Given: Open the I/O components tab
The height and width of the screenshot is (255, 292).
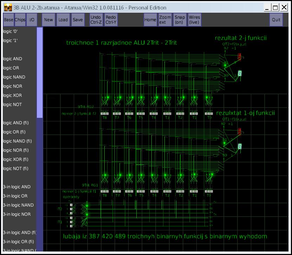Looking at the screenshot, I should click(32, 20).
